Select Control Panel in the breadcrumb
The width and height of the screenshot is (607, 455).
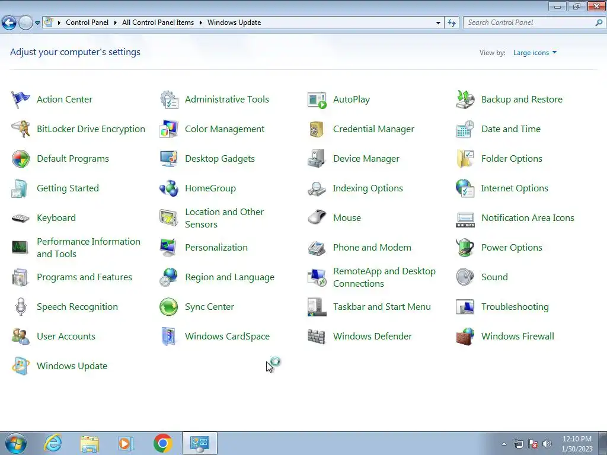pos(87,23)
